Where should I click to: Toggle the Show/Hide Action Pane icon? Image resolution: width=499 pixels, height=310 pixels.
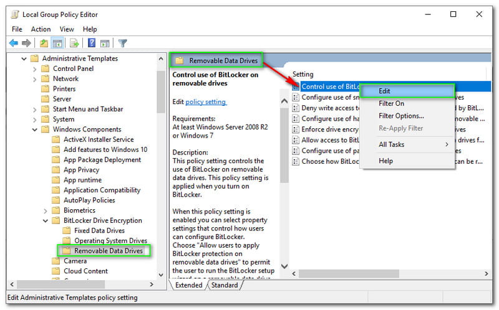105,43
